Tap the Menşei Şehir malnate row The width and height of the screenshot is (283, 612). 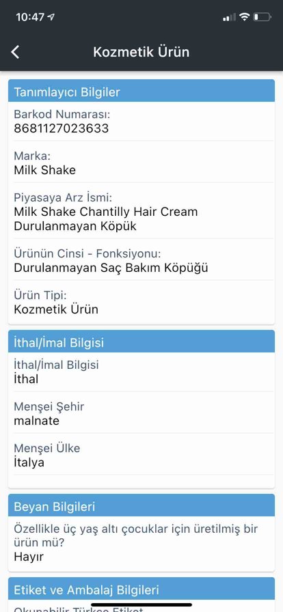141,414
